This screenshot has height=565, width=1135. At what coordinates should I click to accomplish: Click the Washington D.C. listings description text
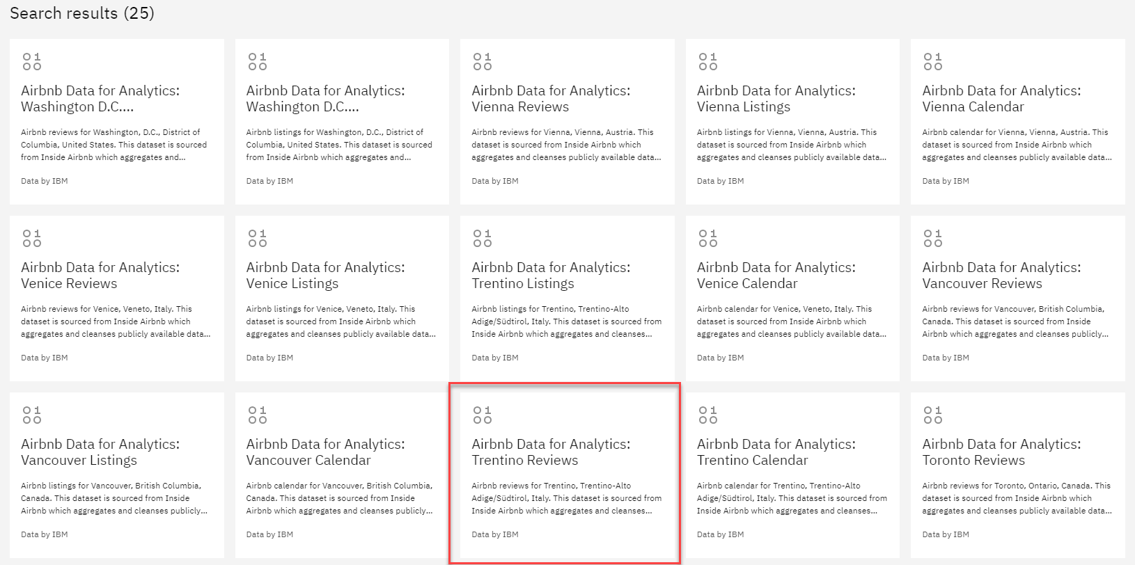(338, 145)
